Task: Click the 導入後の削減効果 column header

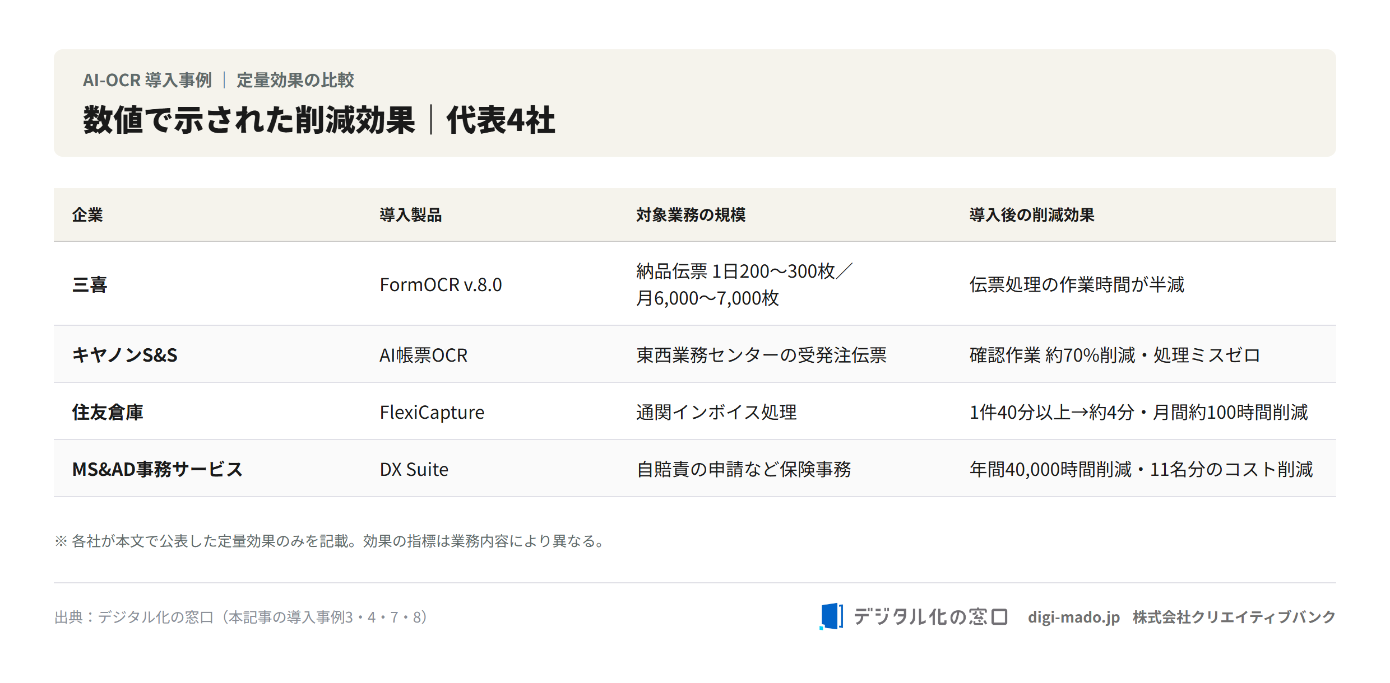Action: 1032,215
